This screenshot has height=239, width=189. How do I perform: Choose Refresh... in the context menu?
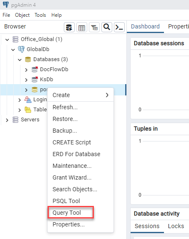[x=81, y=107]
